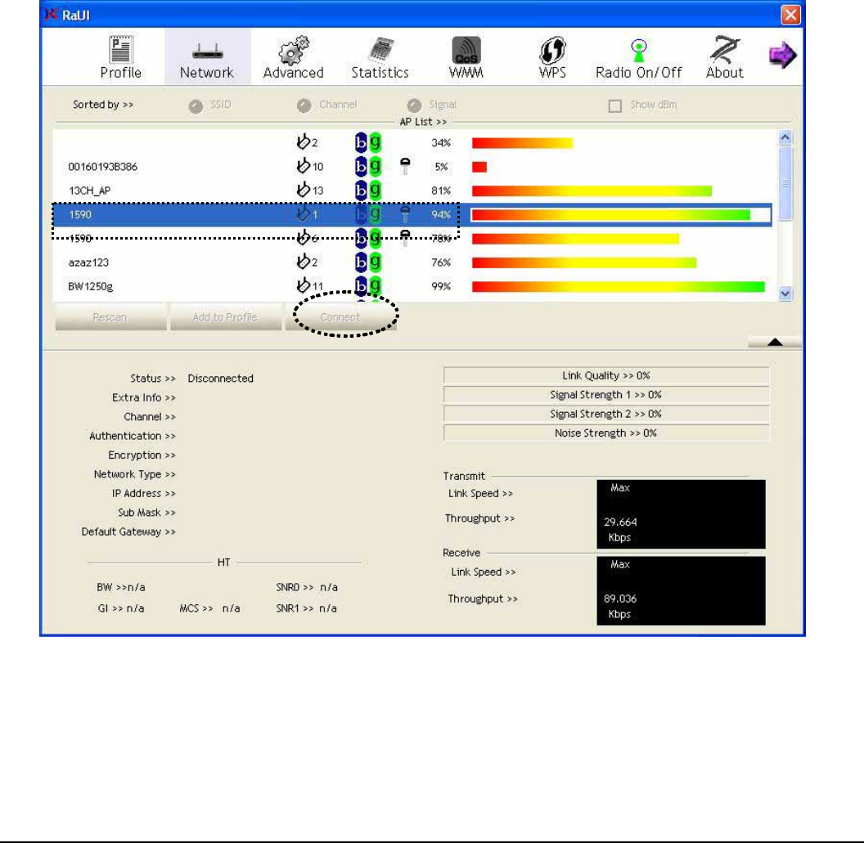Click the 5% value for 00160193B386
864x843 pixels.
(x=441, y=166)
